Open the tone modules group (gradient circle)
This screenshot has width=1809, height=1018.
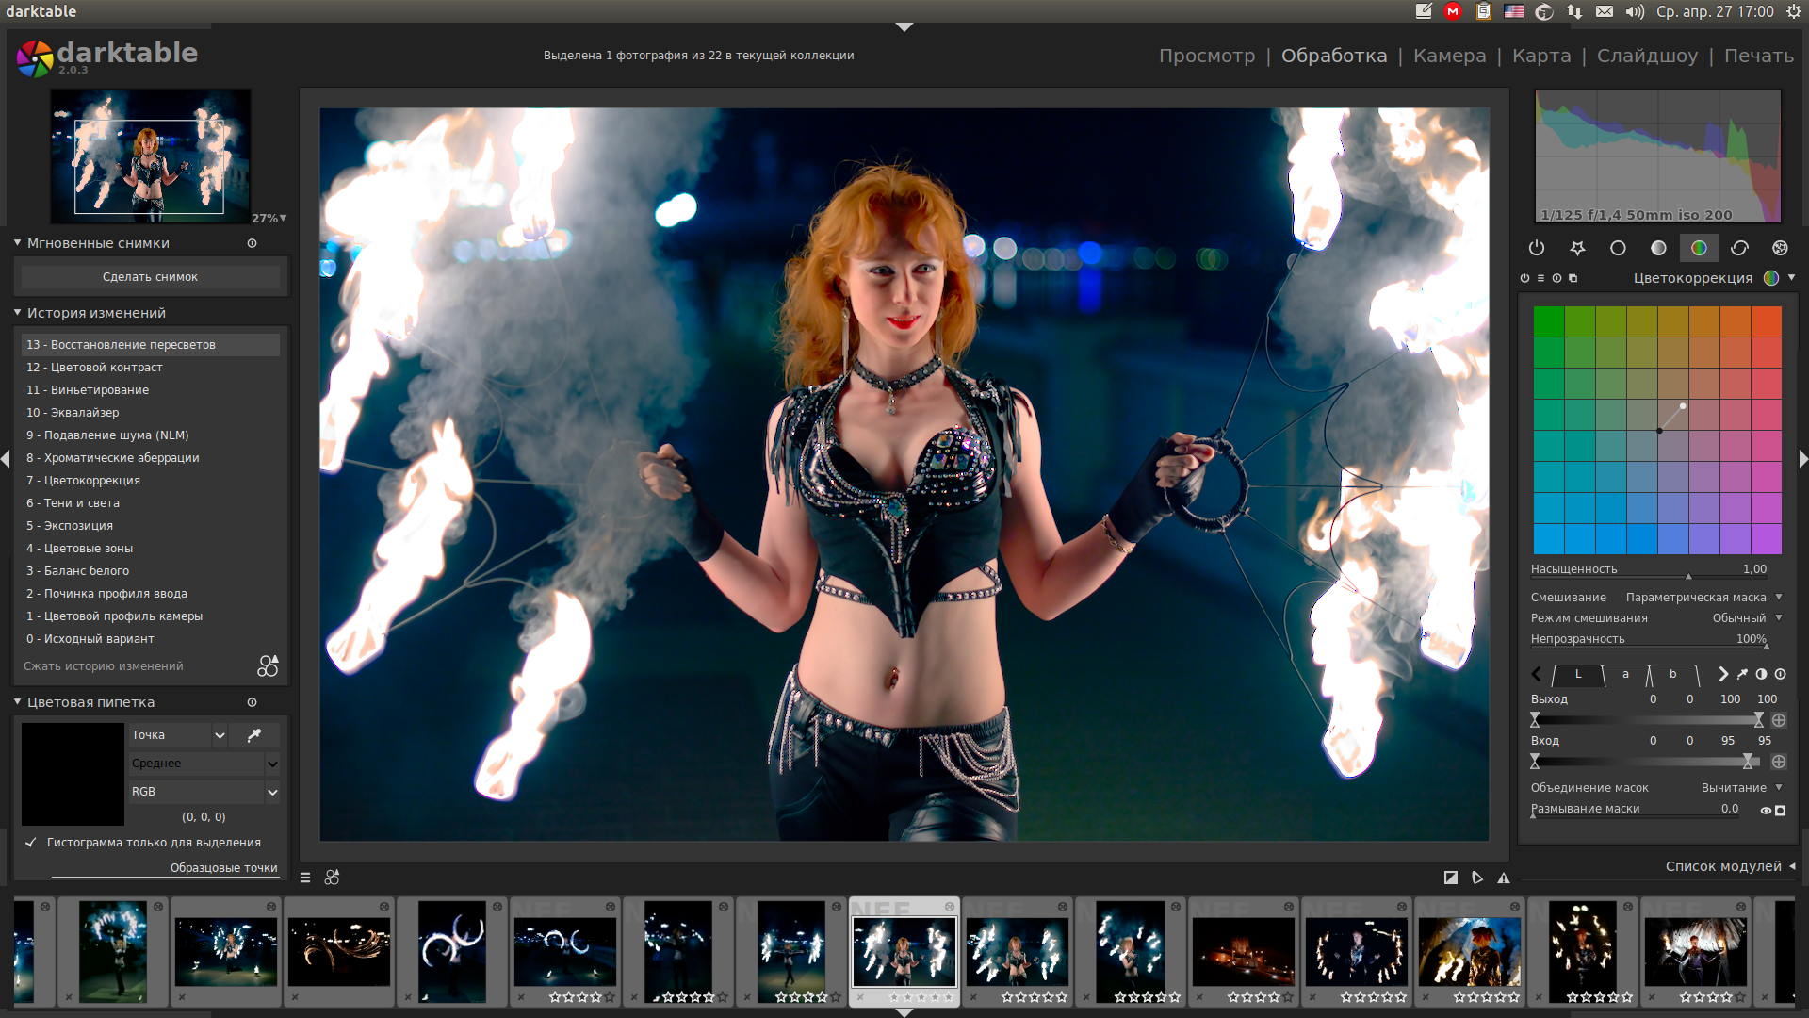(1658, 248)
